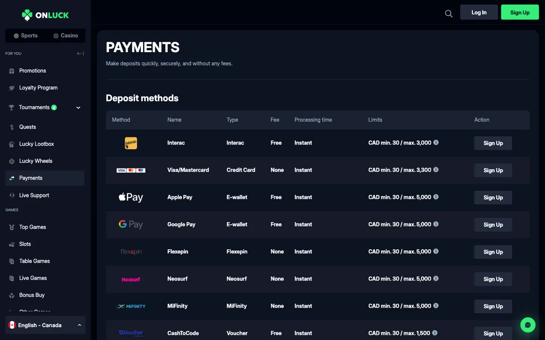Open the search magnifier icon
Image resolution: width=545 pixels, height=340 pixels.
449,14
